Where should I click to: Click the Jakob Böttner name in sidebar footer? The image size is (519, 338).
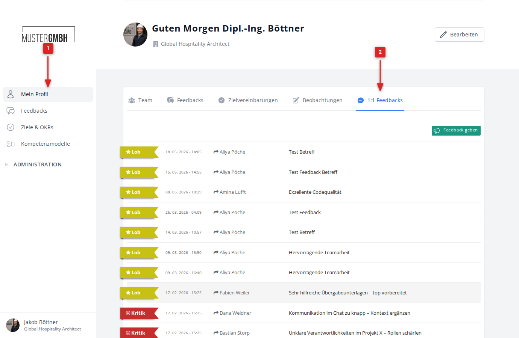coord(41,322)
